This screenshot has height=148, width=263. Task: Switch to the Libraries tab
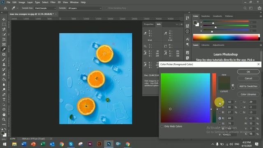click(x=205, y=45)
